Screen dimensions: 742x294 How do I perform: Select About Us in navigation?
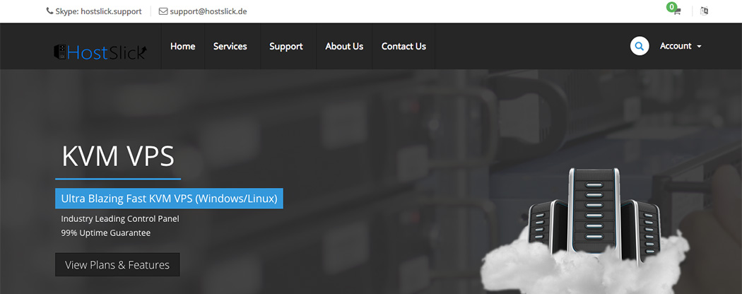tap(344, 46)
